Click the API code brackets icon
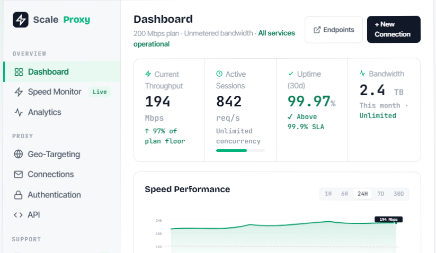This screenshot has width=436, height=253. tap(19, 215)
